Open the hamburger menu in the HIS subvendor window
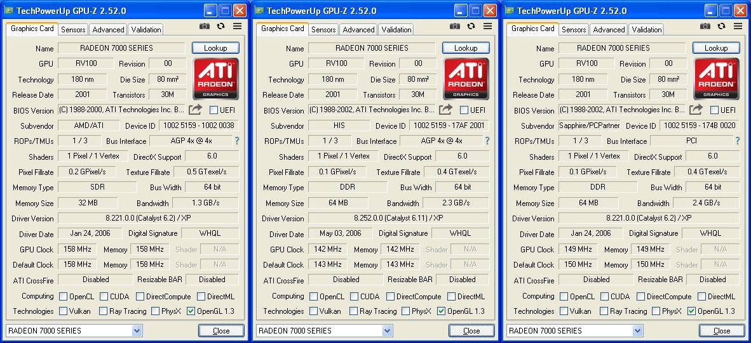Screen dimensions: 751x343 tap(488, 26)
